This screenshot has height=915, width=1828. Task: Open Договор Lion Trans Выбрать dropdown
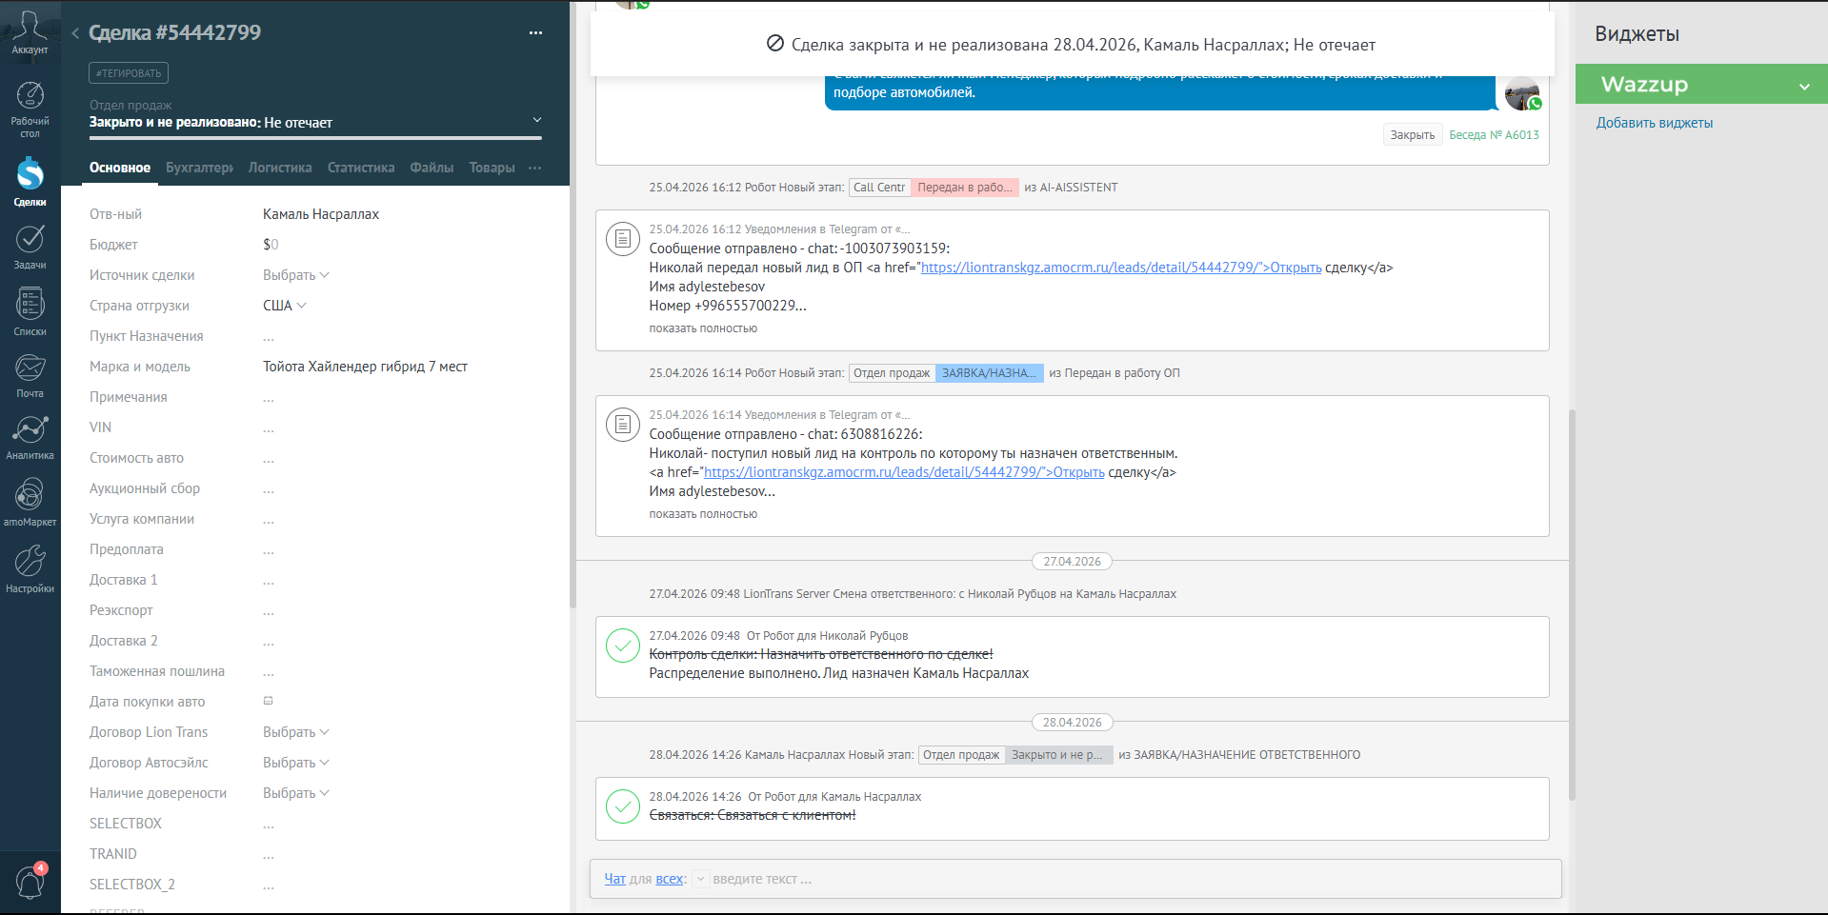pos(296,732)
